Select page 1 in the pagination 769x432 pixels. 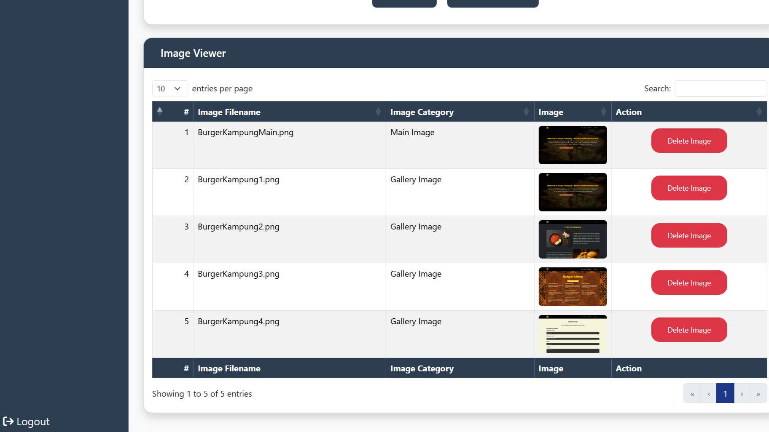(x=725, y=394)
